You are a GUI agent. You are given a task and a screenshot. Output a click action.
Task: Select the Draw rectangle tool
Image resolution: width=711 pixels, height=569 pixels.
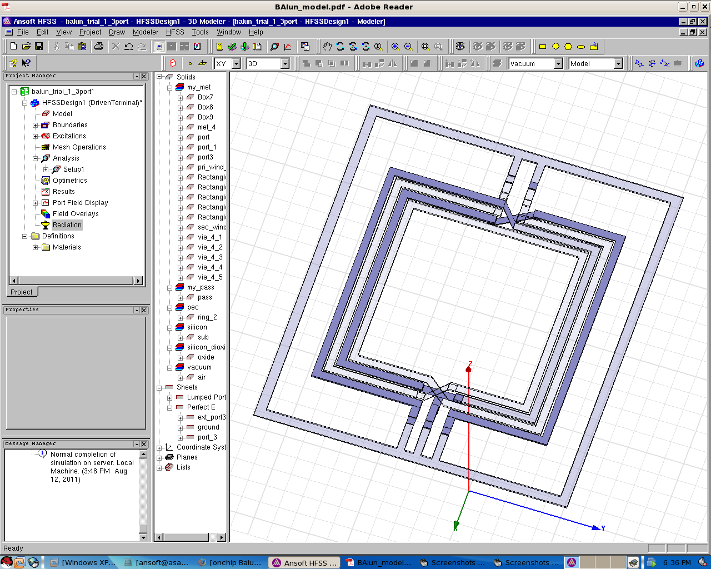[x=543, y=47]
